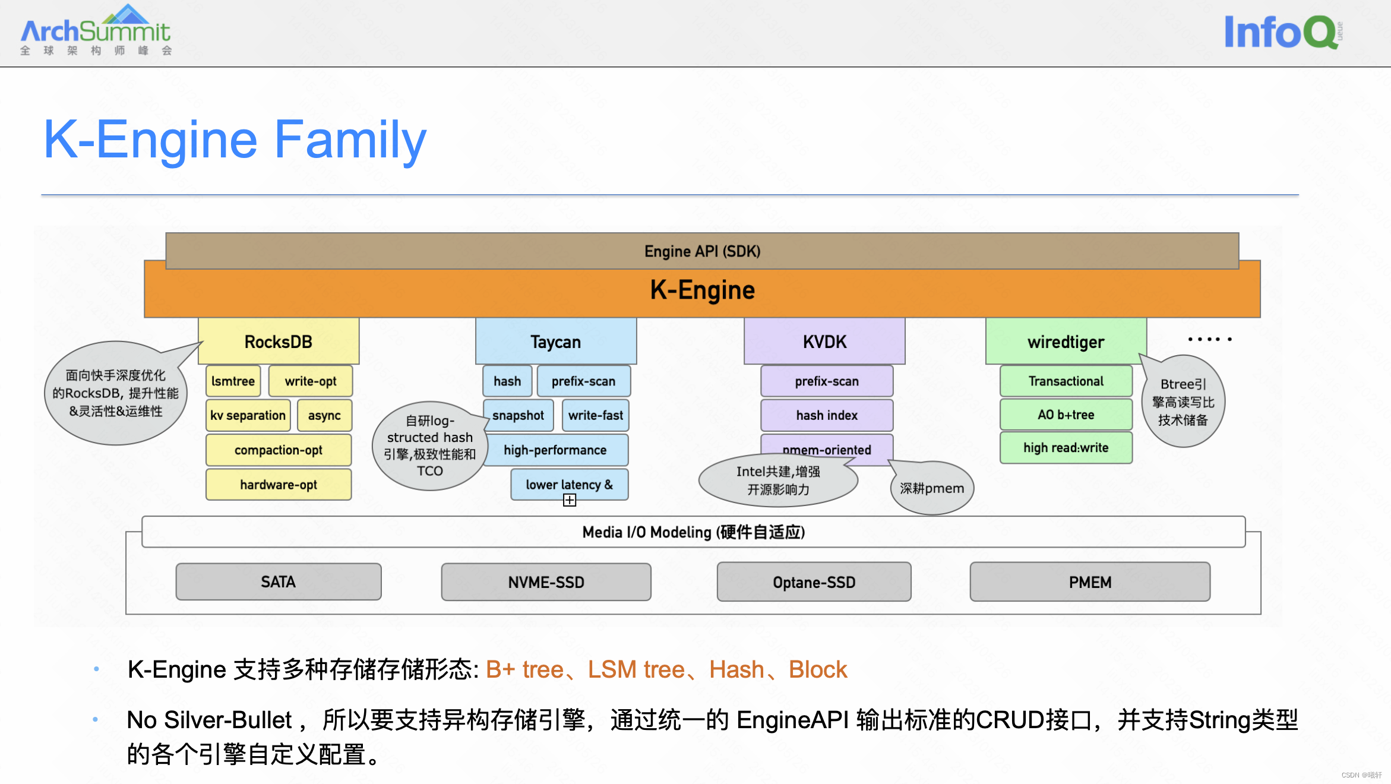The image size is (1391, 784).
Task: Select the orange K-Engine bar
Action: click(702, 291)
